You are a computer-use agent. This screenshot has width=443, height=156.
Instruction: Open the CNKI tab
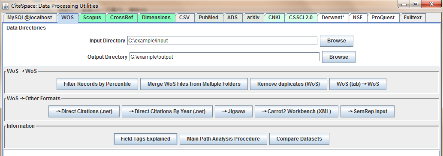[274, 18]
